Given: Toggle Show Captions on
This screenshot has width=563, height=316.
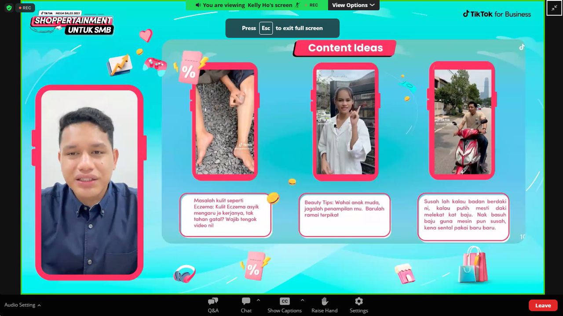Looking at the screenshot, I should click(285, 305).
